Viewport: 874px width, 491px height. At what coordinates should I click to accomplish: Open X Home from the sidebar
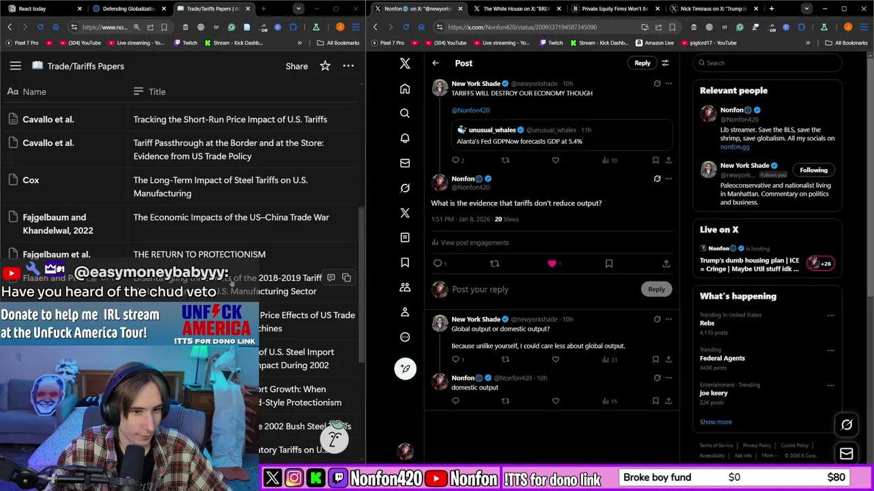405,89
